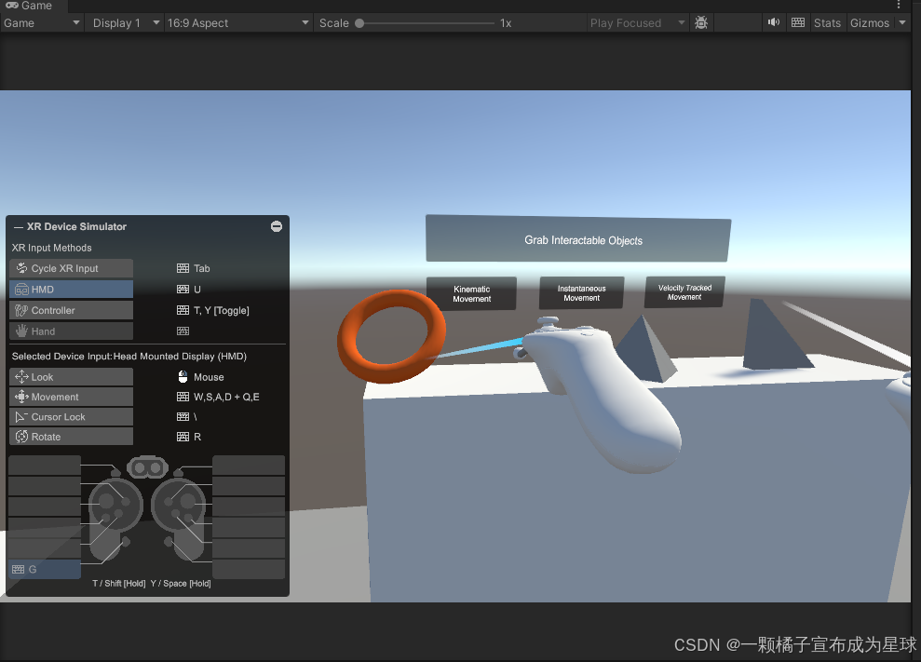Screen dimensions: 921x662
Task: Collapse the XR Device Simulator panel
Action: coord(276,225)
